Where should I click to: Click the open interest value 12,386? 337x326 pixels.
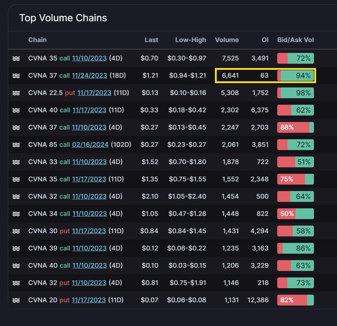pyautogui.click(x=258, y=300)
